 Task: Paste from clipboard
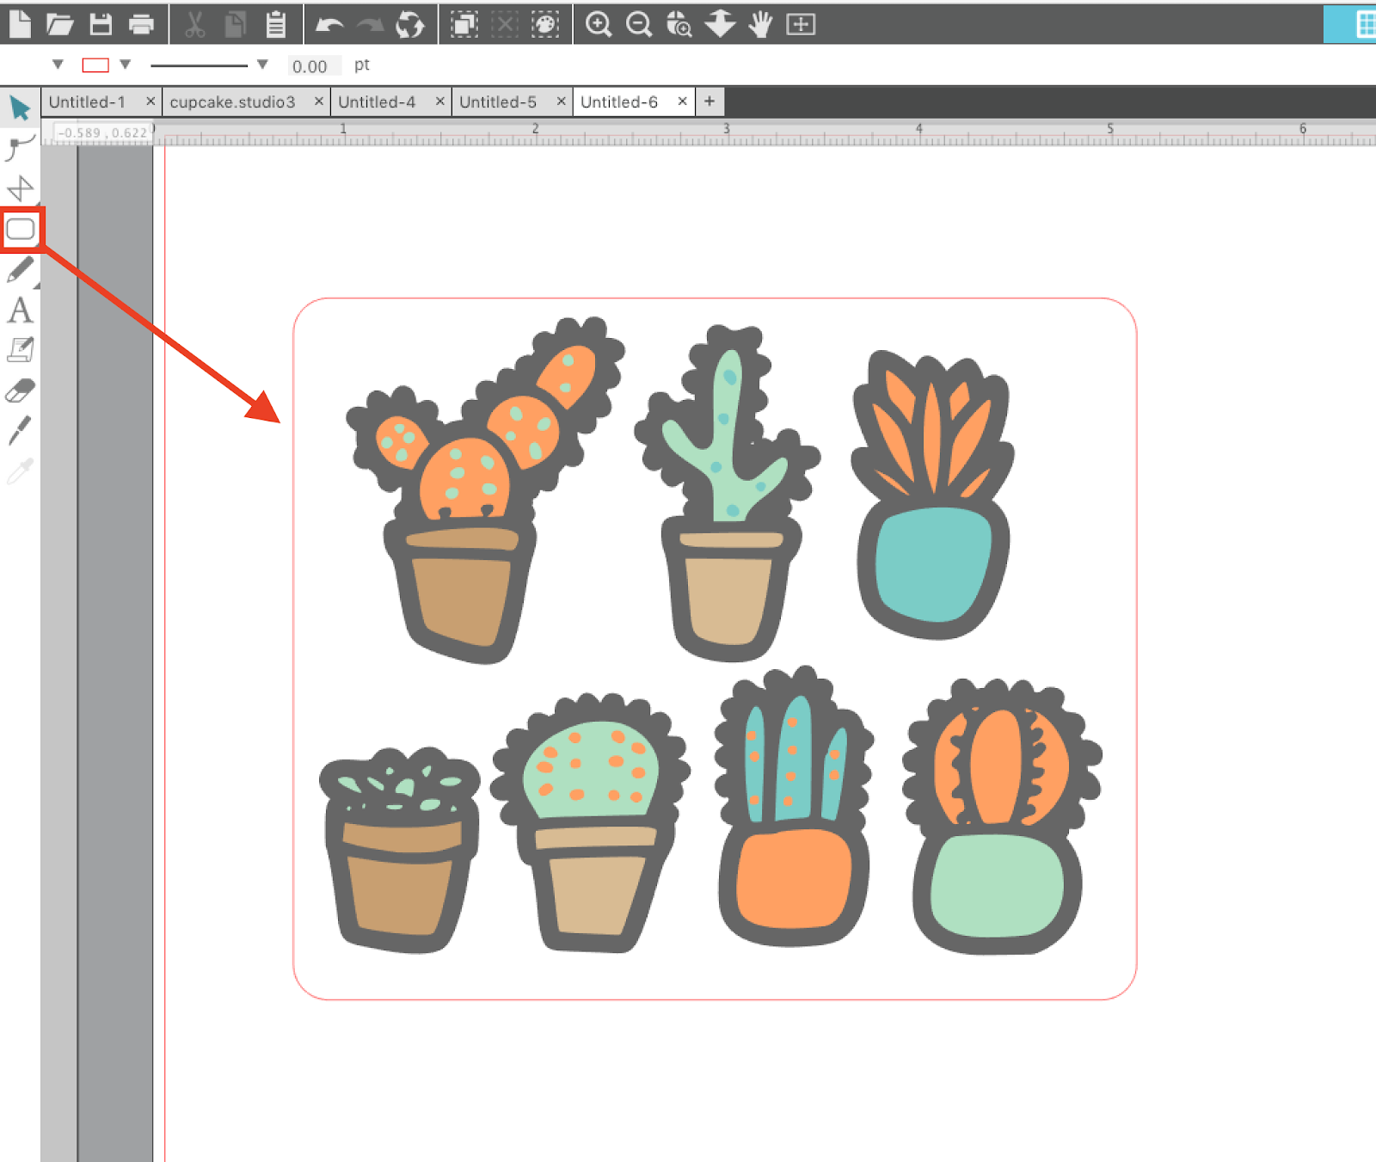275,24
